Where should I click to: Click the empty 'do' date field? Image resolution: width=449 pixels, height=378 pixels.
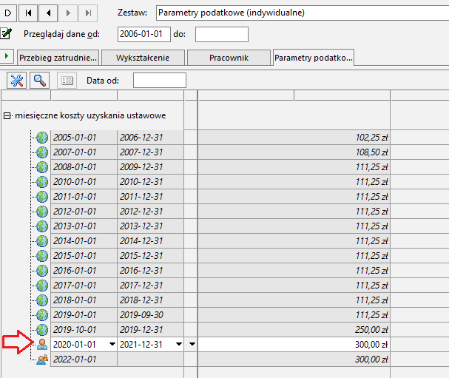point(222,34)
